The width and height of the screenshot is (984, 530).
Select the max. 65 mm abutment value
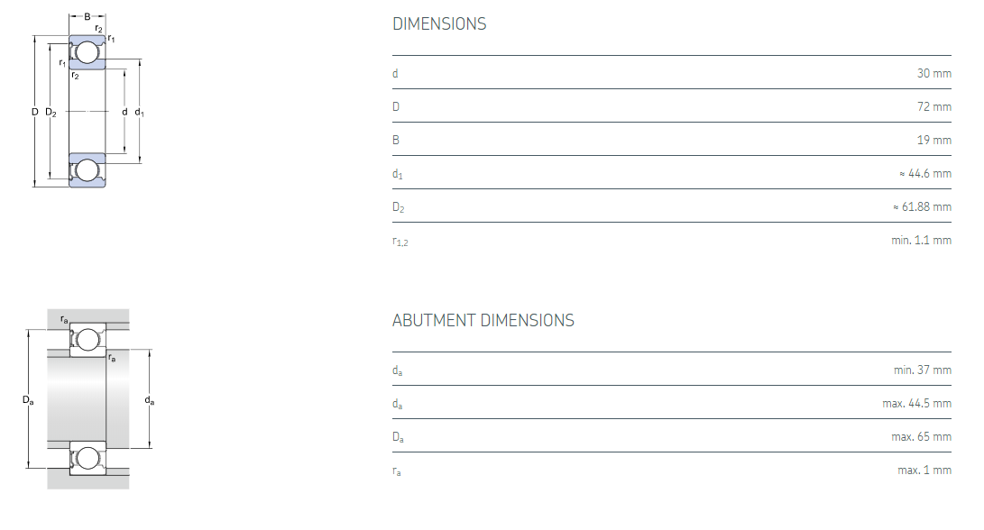point(921,436)
